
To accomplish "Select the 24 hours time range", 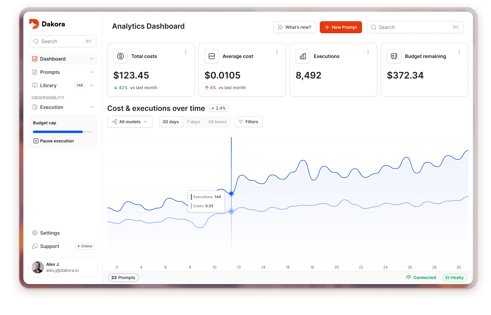I will pos(217,122).
